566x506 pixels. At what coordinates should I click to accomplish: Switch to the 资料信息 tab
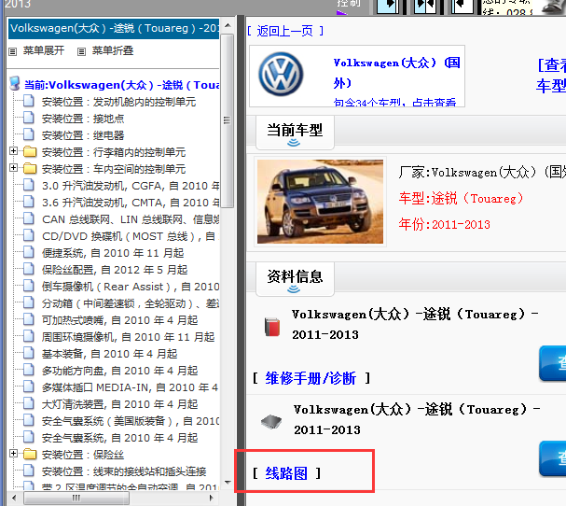click(x=295, y=279)
